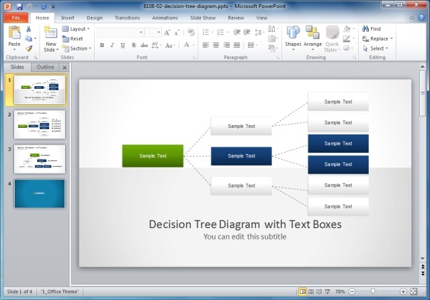Click the Save icon in quick access toolbar

[19, 6]
